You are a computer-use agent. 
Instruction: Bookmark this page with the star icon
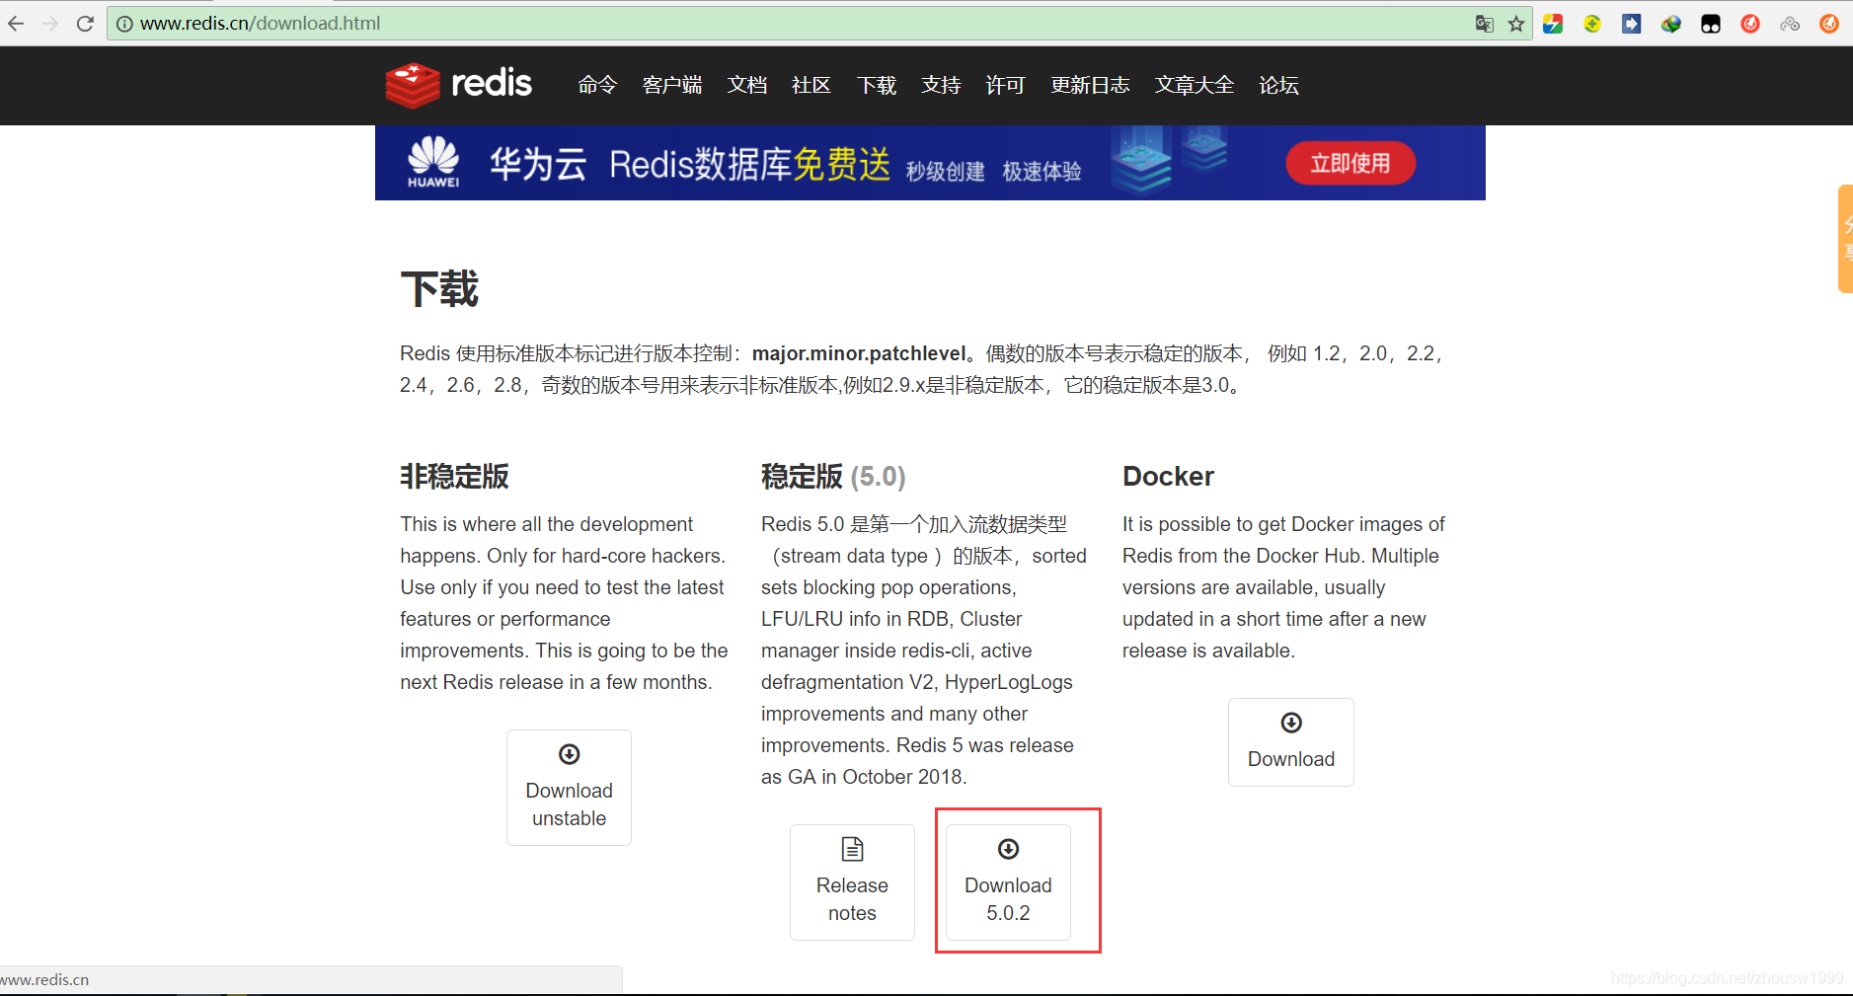1516,23
